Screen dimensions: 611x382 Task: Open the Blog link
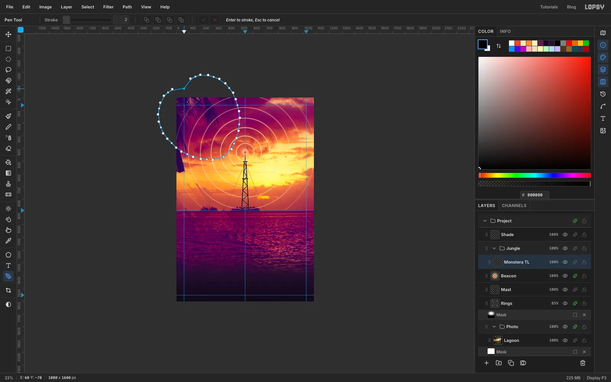point(571,7)
